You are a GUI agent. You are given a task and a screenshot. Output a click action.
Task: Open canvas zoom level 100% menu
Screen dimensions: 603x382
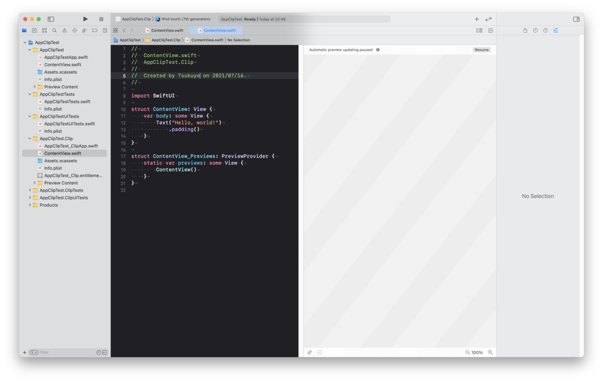click(477, 352)
